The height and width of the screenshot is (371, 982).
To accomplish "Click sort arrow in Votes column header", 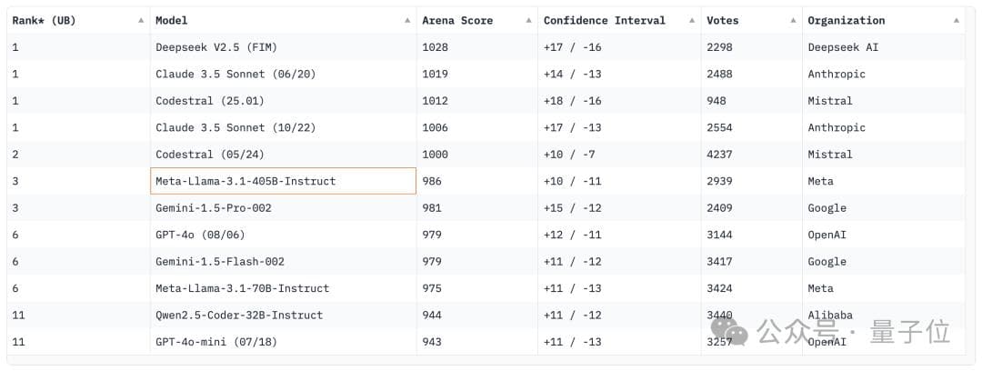I will [792, 20].
